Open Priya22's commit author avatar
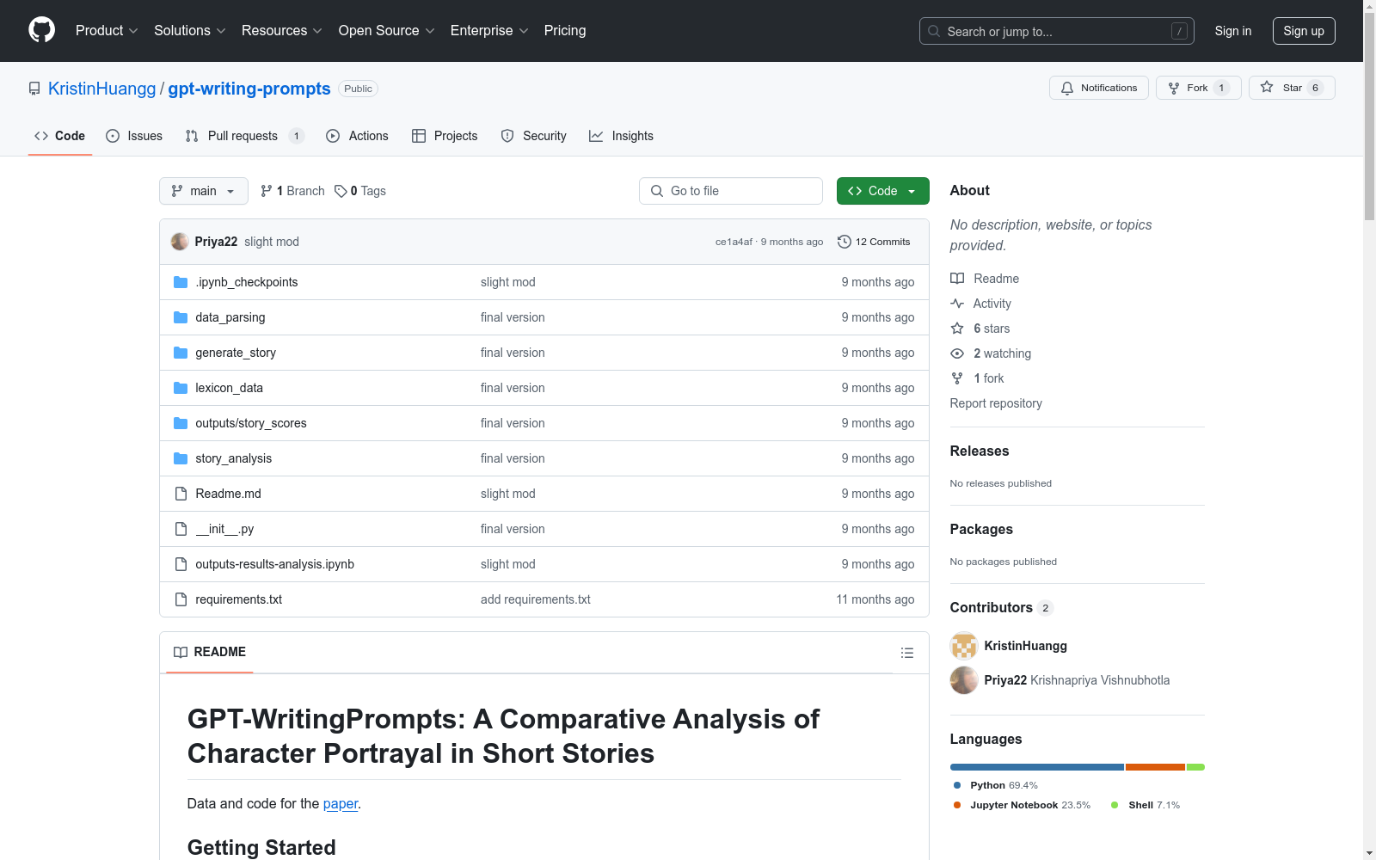Image resolution: width=1376 pixels, height=860 pixels. (180, 242)
